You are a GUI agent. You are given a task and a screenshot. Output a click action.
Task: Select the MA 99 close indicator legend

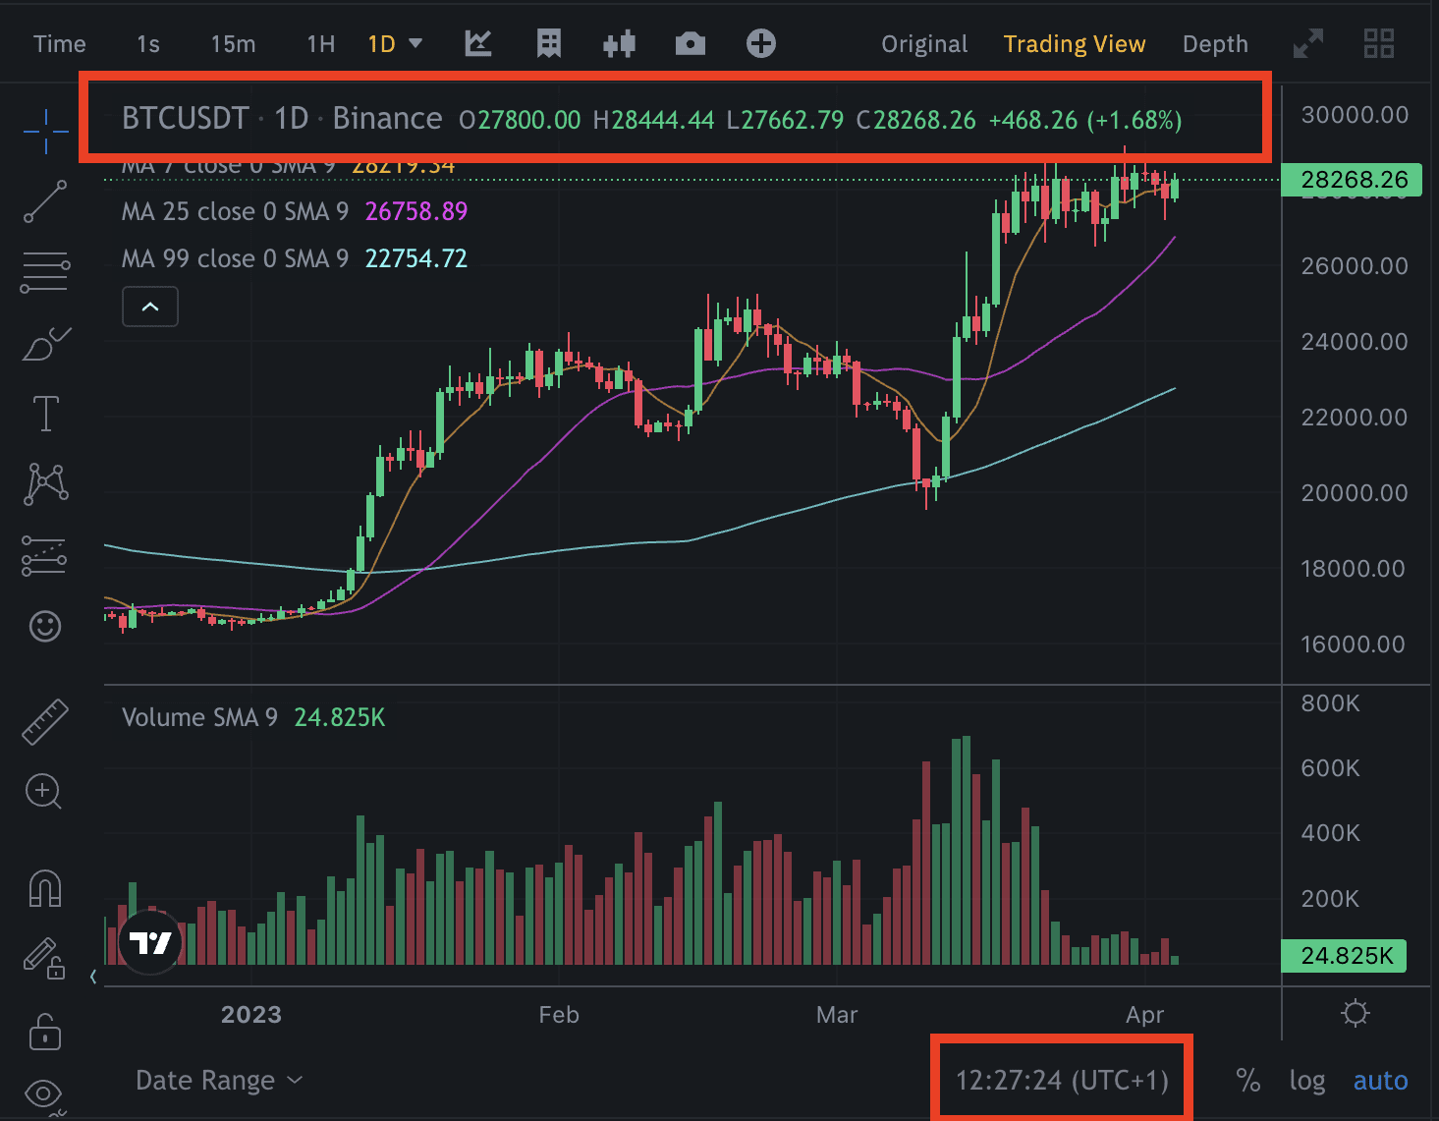click(294, 258)
